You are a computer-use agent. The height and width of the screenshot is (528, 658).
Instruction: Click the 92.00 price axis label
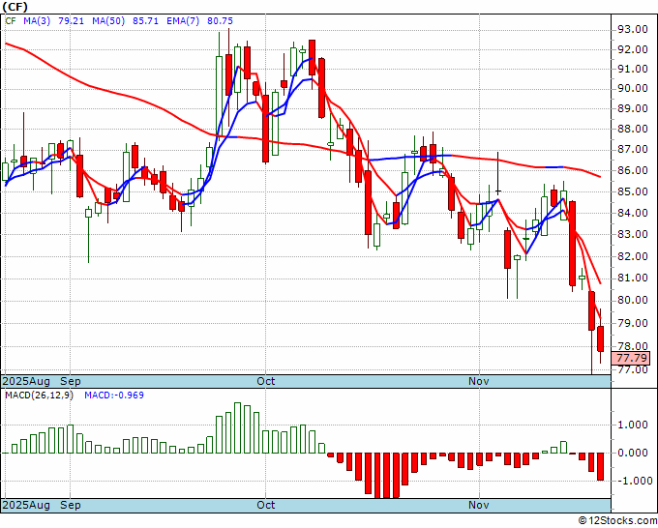point(632,49)
